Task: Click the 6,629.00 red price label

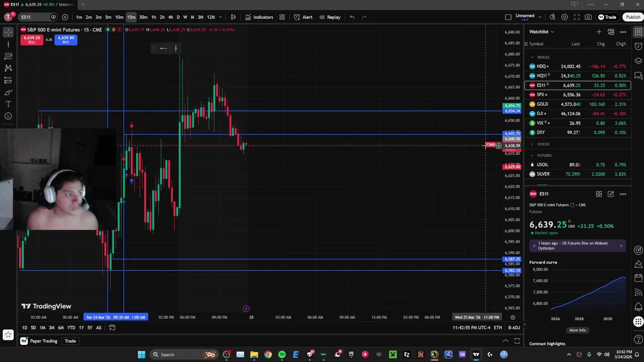Action: coord(512,167)
